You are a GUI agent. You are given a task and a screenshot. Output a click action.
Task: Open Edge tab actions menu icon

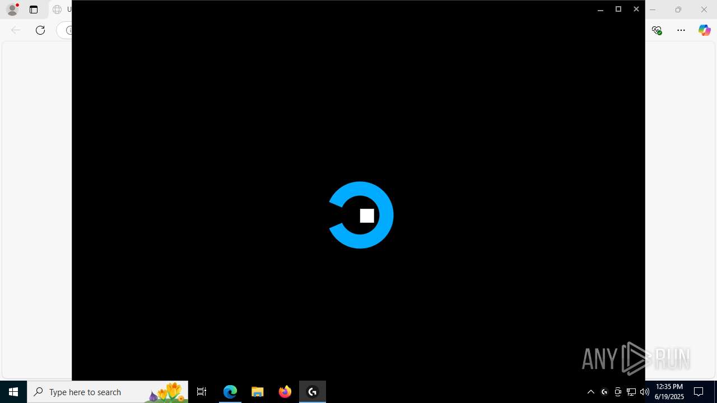[34, 10]
